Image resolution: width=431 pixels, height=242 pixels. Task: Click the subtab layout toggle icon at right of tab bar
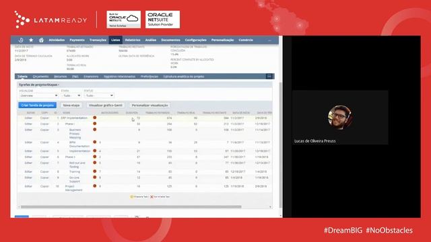(269, 76)
